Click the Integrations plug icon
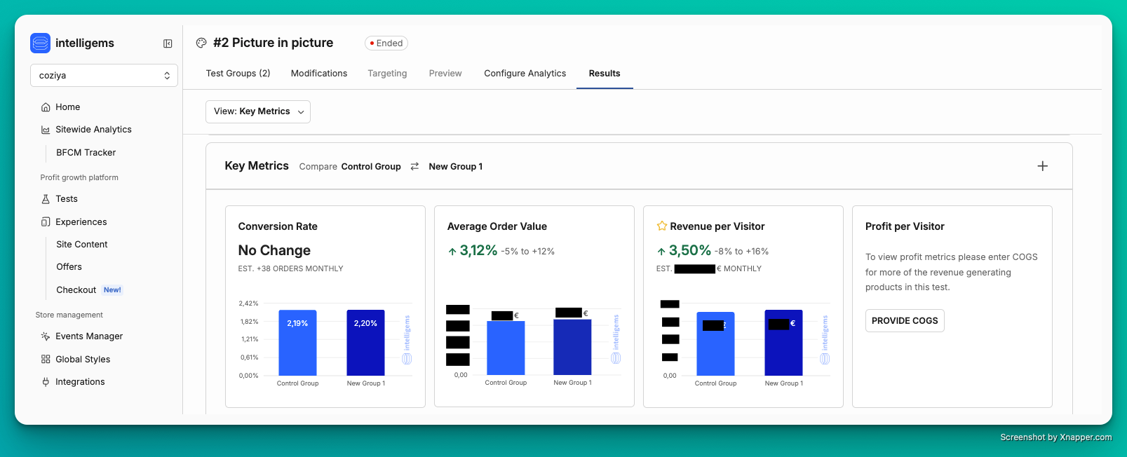Viewport: 1127px width, 457px height. (46, 382)
